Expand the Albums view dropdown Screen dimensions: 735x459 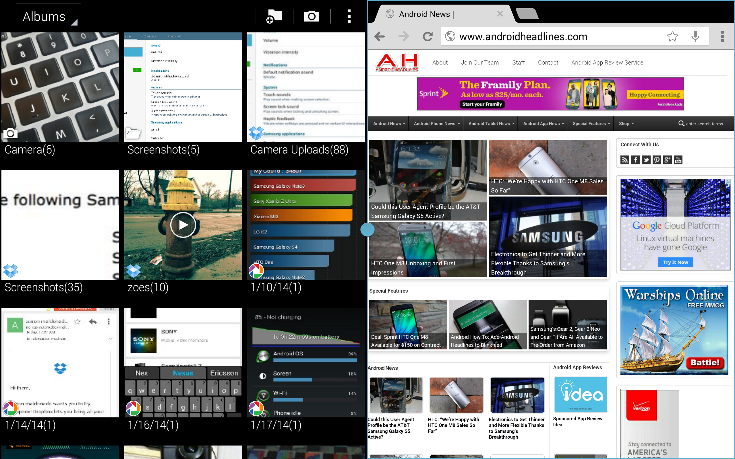tap(49, 16)
